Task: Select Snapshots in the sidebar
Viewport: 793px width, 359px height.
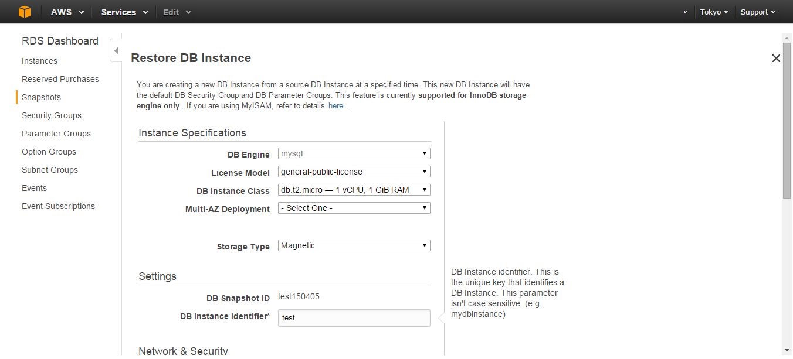Action: [x=41, y=97]
